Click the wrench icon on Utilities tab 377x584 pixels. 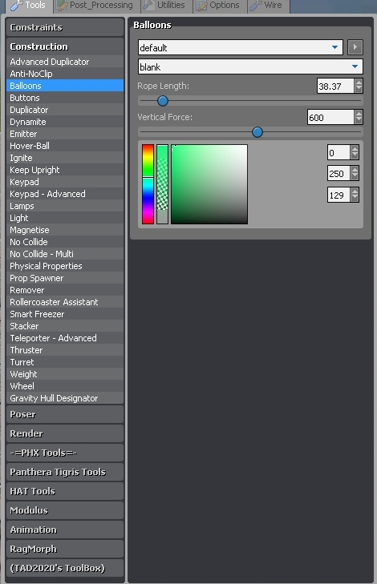pos(149,6)
